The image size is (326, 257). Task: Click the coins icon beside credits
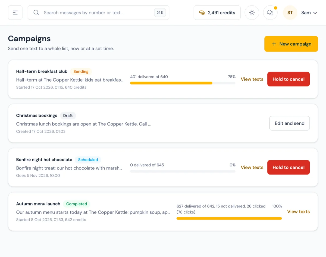202,13
